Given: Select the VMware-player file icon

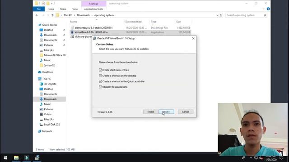Looking at the screenshot, I should tap(72, 37).
